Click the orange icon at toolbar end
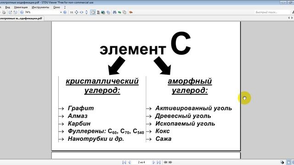Screen dimensions: 294x165 (x=131, y=12)
